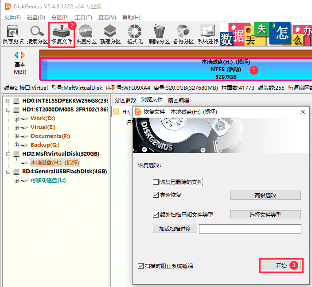Click the 开始 button to start recovery
Image resolution: width=312 pixels, height=287 pixels.
pyautogui.click(x=281, y=265)
